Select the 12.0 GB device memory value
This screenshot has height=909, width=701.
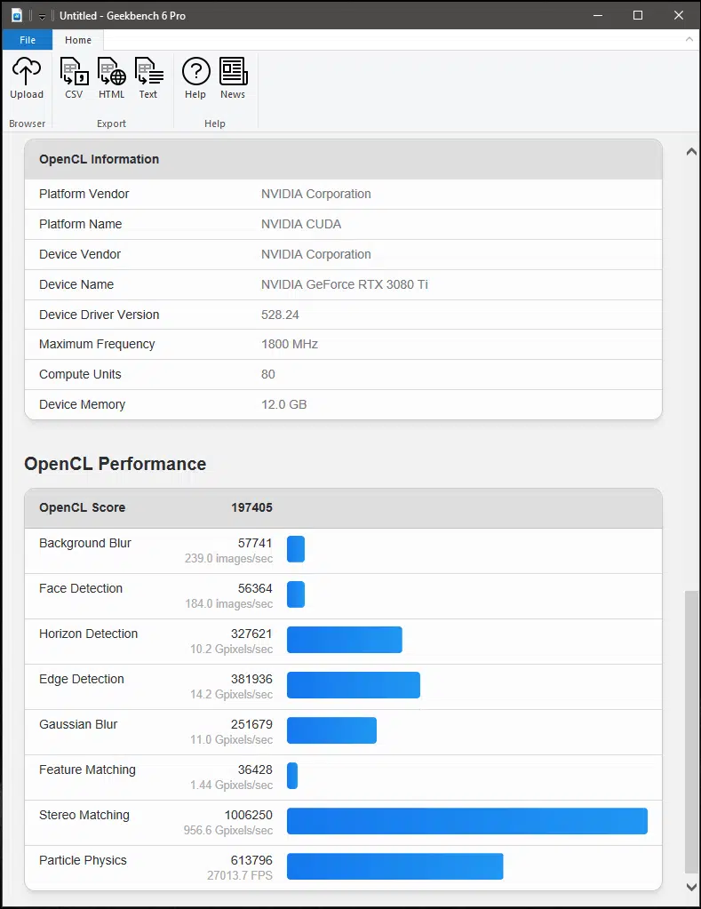283,404
